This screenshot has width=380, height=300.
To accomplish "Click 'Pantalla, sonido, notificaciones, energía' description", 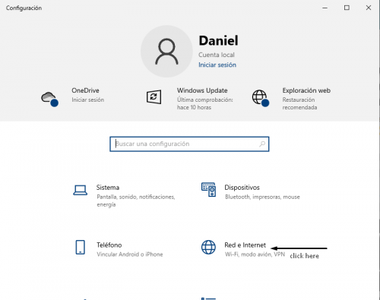I will point(136,201).
